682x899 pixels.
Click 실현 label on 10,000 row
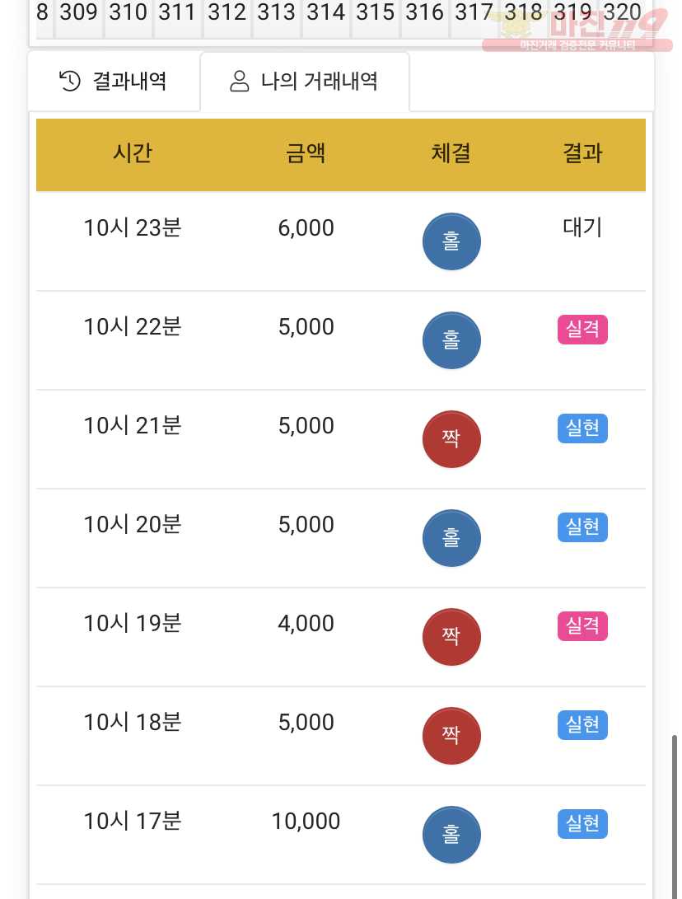tap(582, 824)
